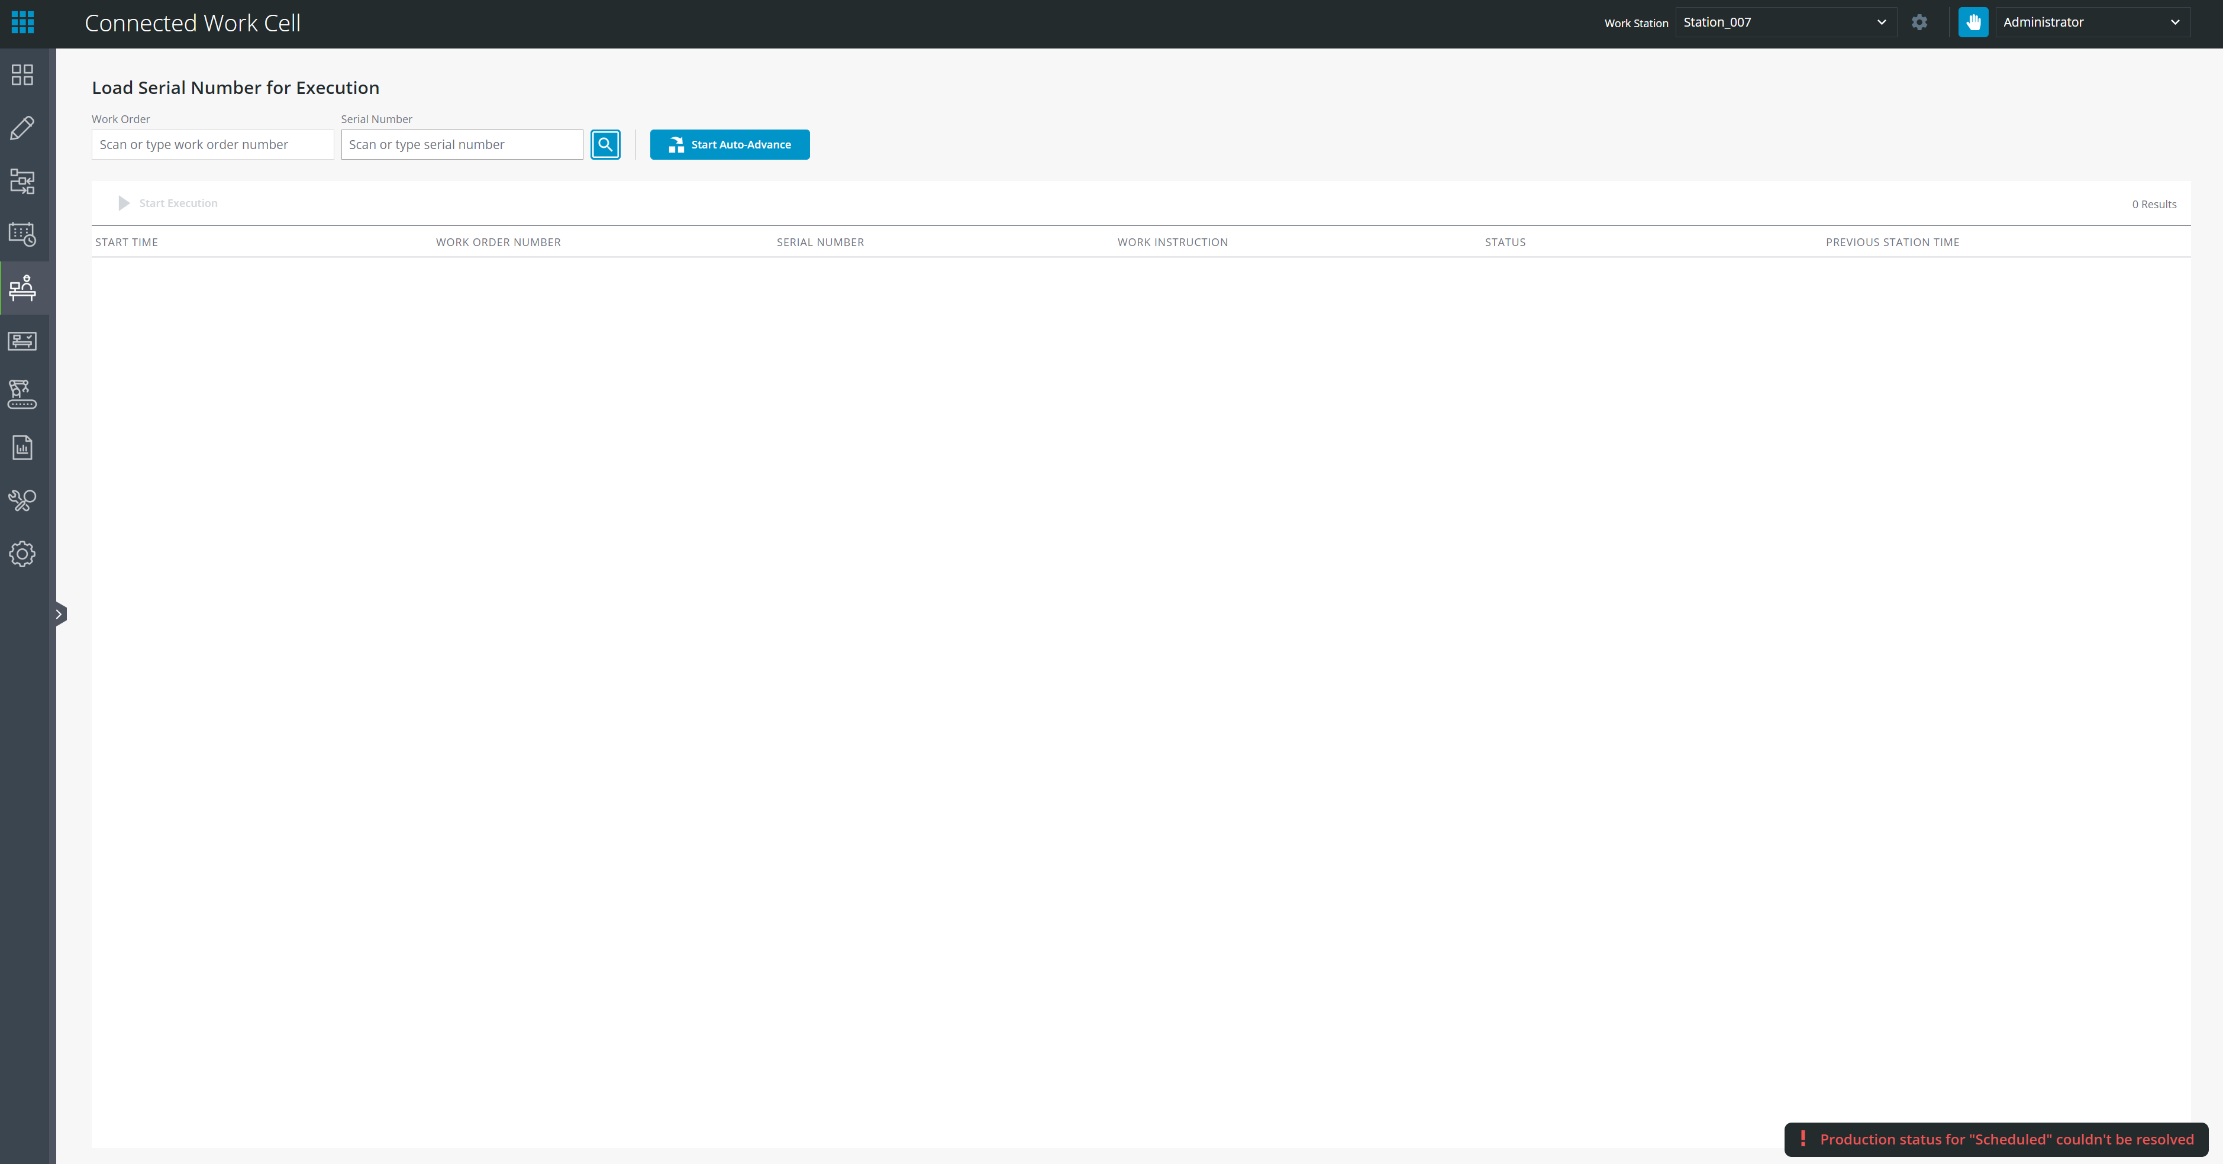Toggle the blue hand raise button
The width and height of the screenshot is (2223, 1164).
(1974, 22)
